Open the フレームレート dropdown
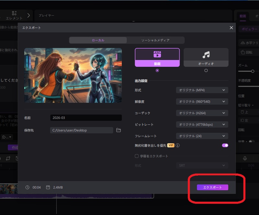Viewport: 259px width, 215px height. coord(202,136)
